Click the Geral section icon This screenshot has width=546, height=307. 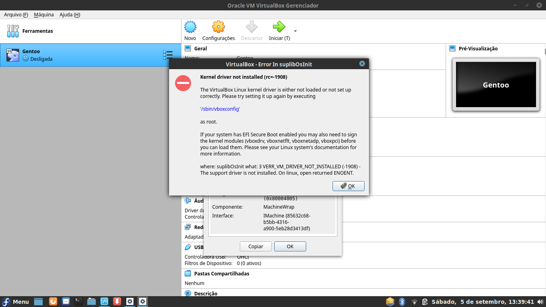click(x=188, y=48)
